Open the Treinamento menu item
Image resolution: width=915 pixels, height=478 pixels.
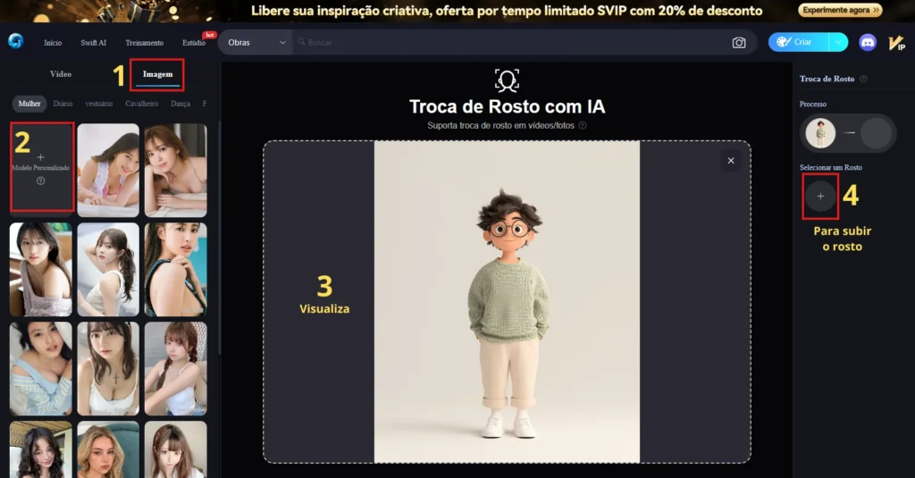[x=144, y=43]
